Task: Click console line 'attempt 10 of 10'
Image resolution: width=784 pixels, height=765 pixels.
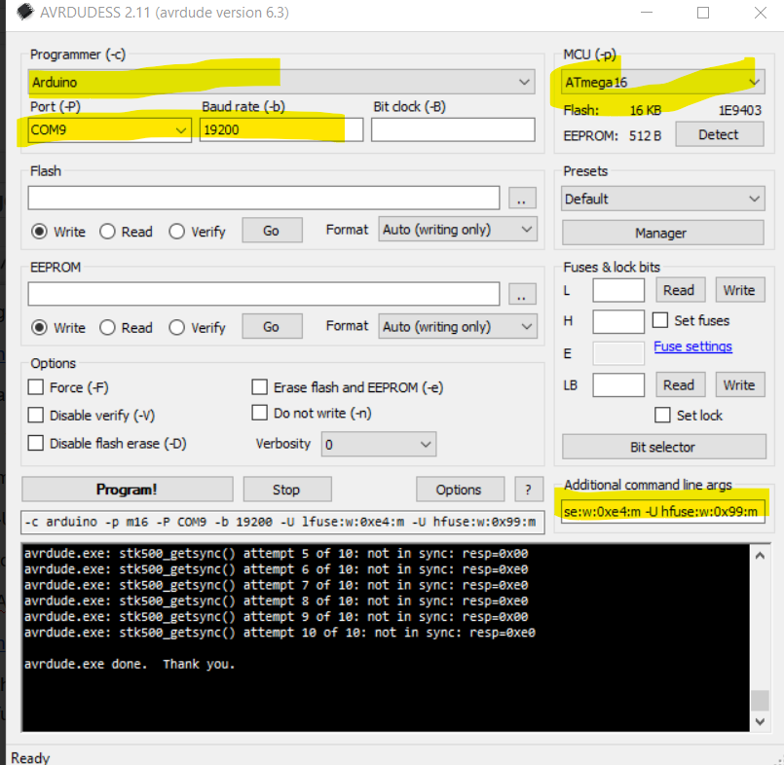Action: (280, 632)
